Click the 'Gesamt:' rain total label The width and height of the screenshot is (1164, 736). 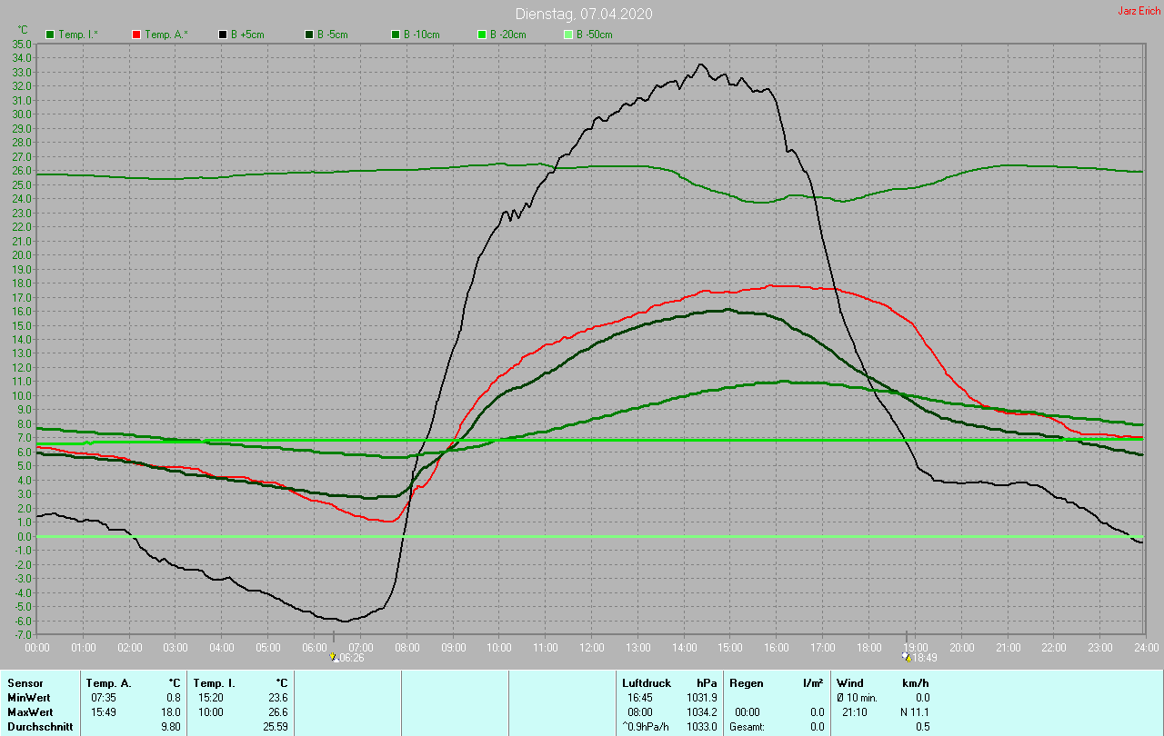click(x=748, y=726)
